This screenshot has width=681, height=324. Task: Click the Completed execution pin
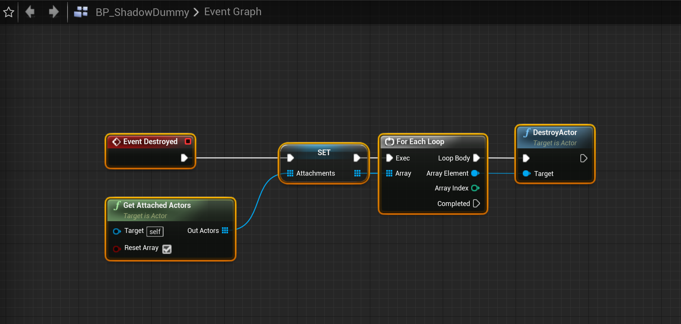click(x=477, y=204)
